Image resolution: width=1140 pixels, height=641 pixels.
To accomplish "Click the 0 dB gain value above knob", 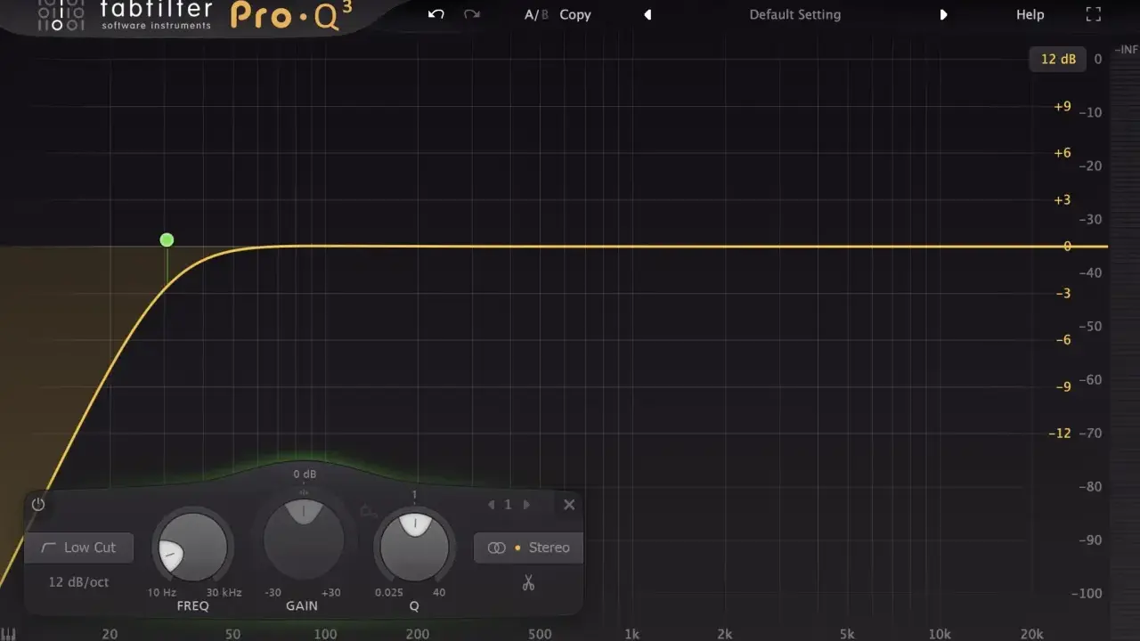I will click(305, 475).
